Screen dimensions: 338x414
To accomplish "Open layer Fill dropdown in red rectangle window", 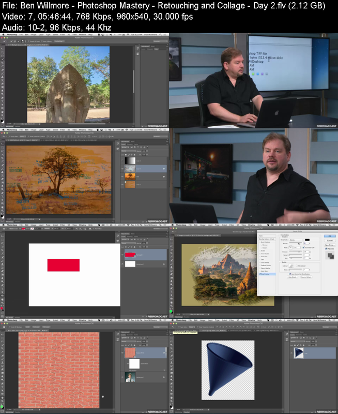I will click(147, 247).
